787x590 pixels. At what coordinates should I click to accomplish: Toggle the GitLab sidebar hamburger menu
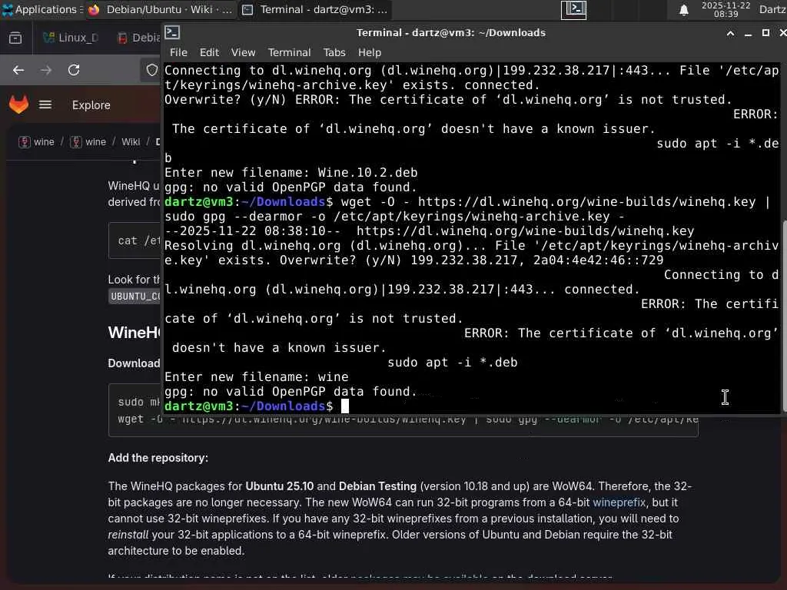tap(45, 104)
